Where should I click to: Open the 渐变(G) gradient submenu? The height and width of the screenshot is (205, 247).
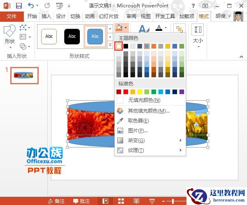(150, 141)
